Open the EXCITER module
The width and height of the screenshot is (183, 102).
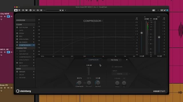tap(22, 51)
